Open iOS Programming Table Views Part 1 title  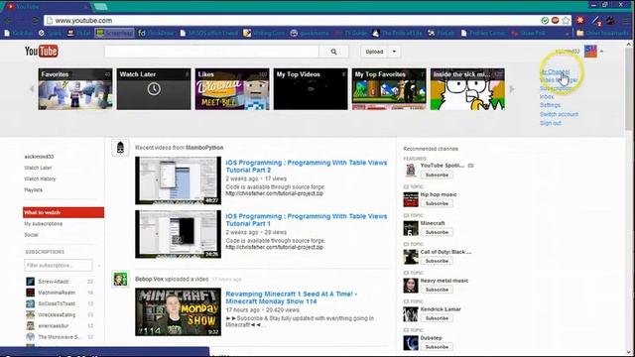[307, 220]
